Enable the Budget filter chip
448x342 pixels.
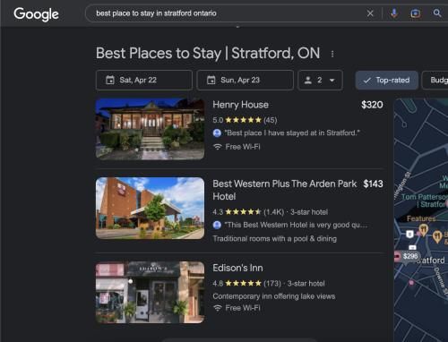pos(435,80)
